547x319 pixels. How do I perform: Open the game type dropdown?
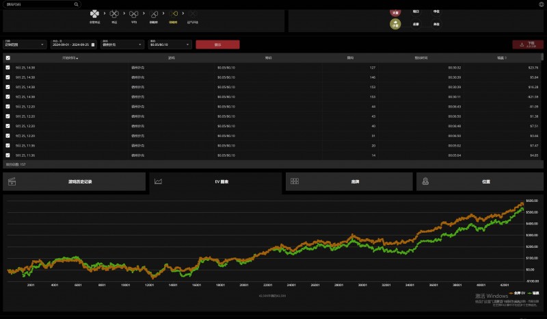121,44
